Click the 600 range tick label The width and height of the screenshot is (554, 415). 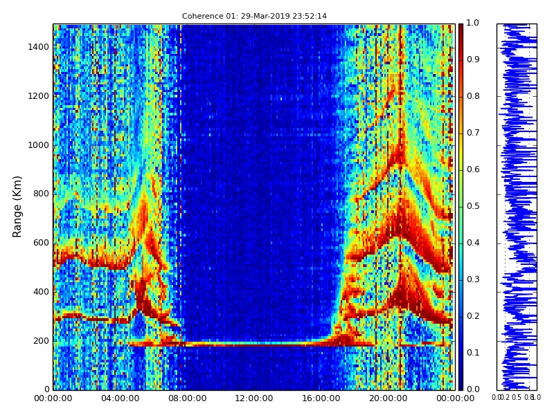tap(41, 243)
